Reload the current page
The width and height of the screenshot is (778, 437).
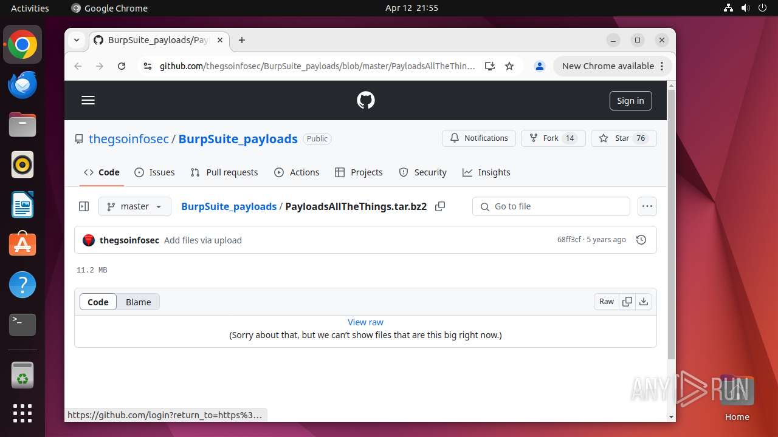(x=122, y=66)
